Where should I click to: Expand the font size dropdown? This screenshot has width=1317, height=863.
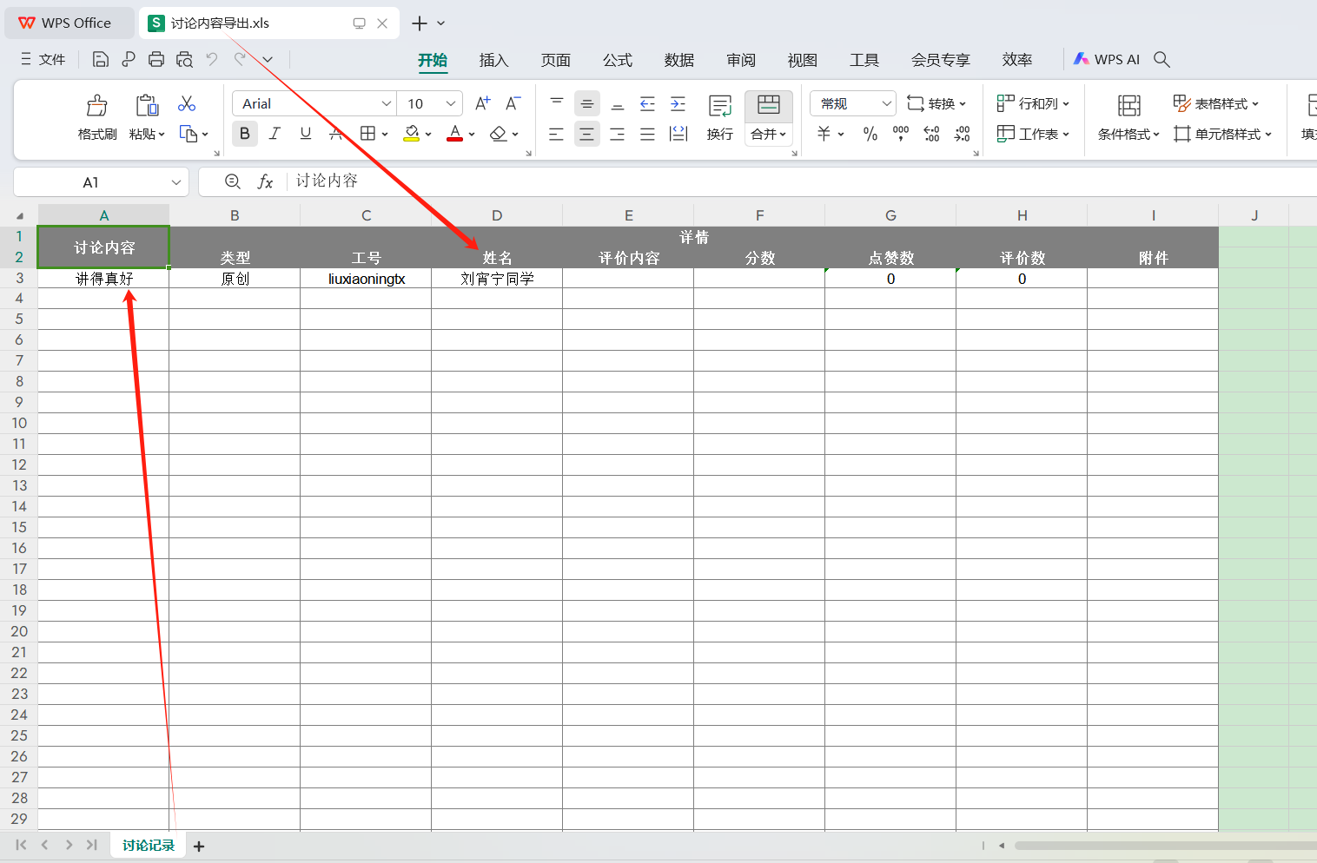(450, 103)
